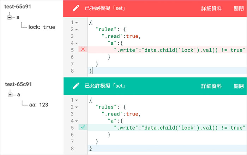Fold the "rules" block on line 2 in the bottom editor
The height and width of the screenshot is (155, 247).
point(77,107)
